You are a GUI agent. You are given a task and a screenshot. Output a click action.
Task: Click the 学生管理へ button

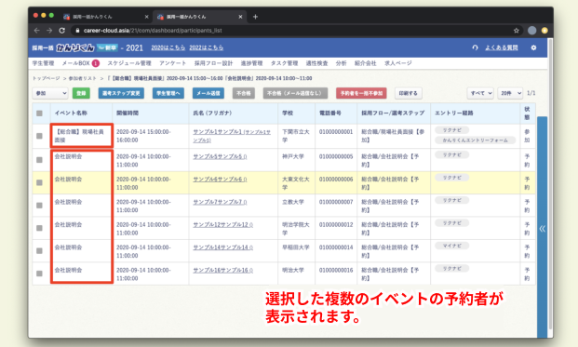coord(168,93)
